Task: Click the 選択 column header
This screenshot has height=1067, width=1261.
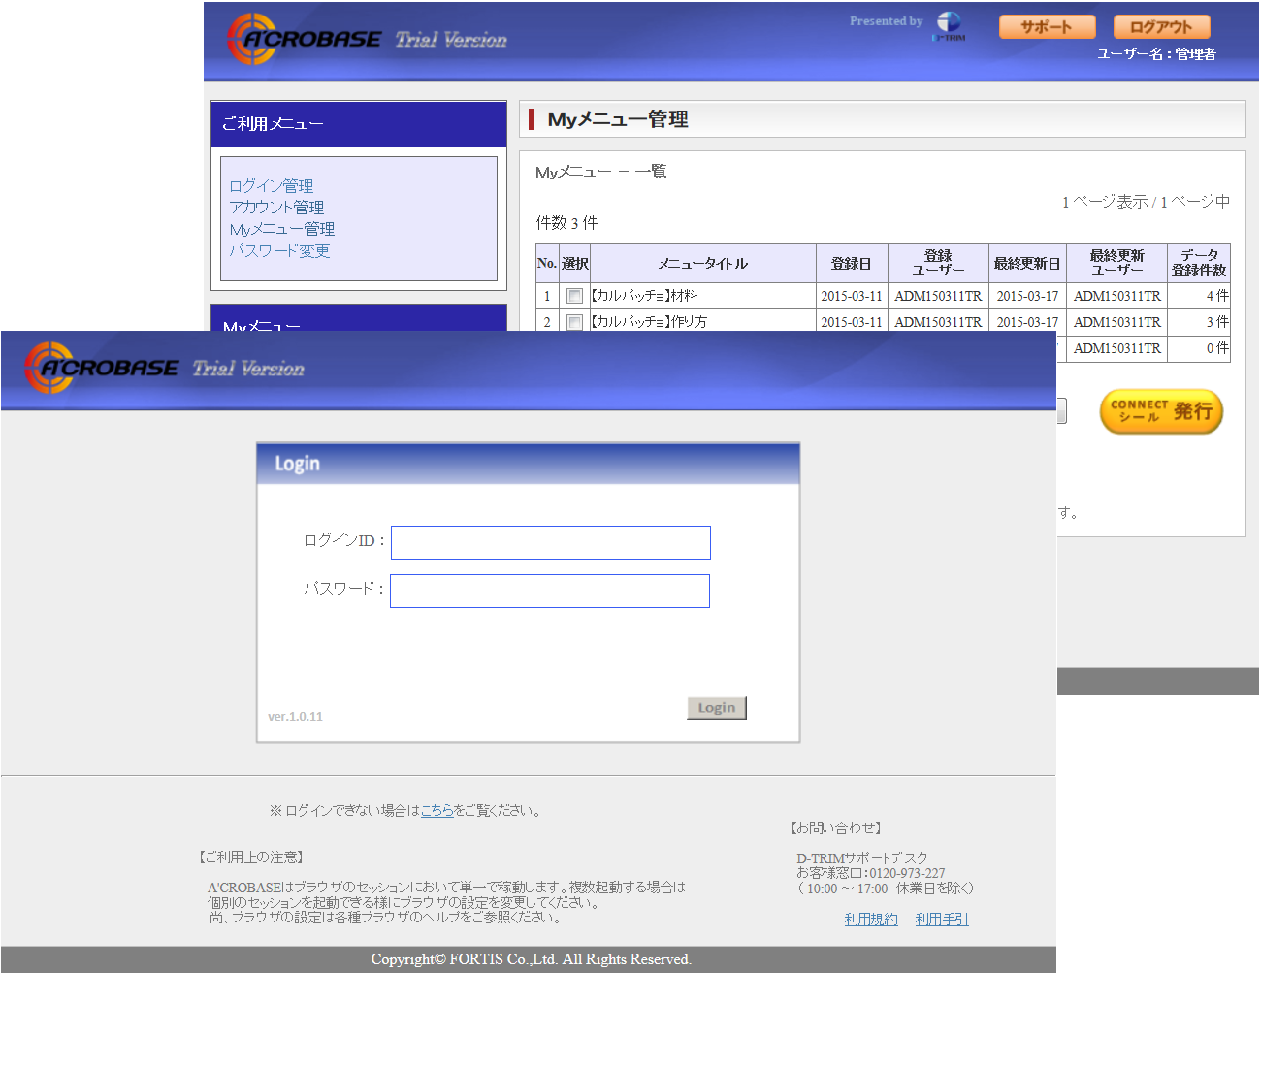Action: [x=575, y=263]
